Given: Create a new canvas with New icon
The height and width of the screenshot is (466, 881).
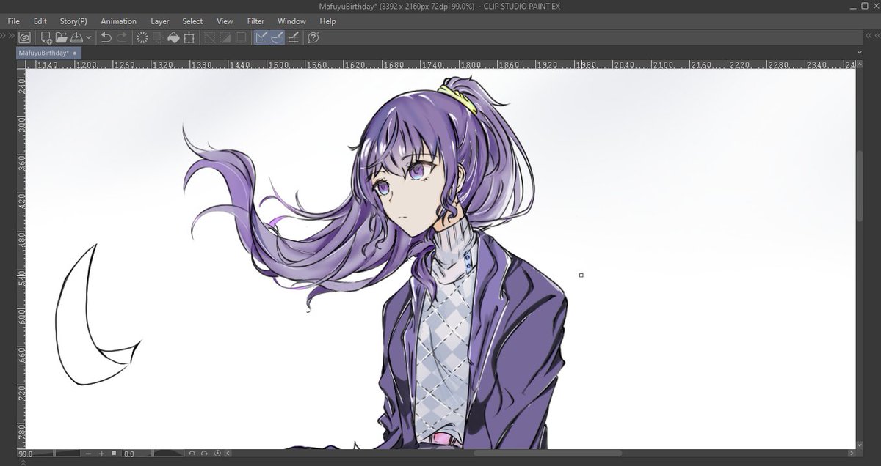Looking at the screenshot, I should tap(46, 37).
